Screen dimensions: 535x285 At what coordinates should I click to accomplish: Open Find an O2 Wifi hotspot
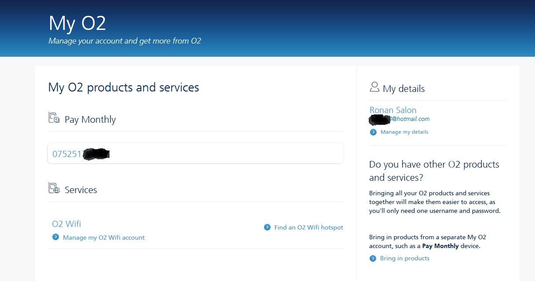click(x=308, y=227)
